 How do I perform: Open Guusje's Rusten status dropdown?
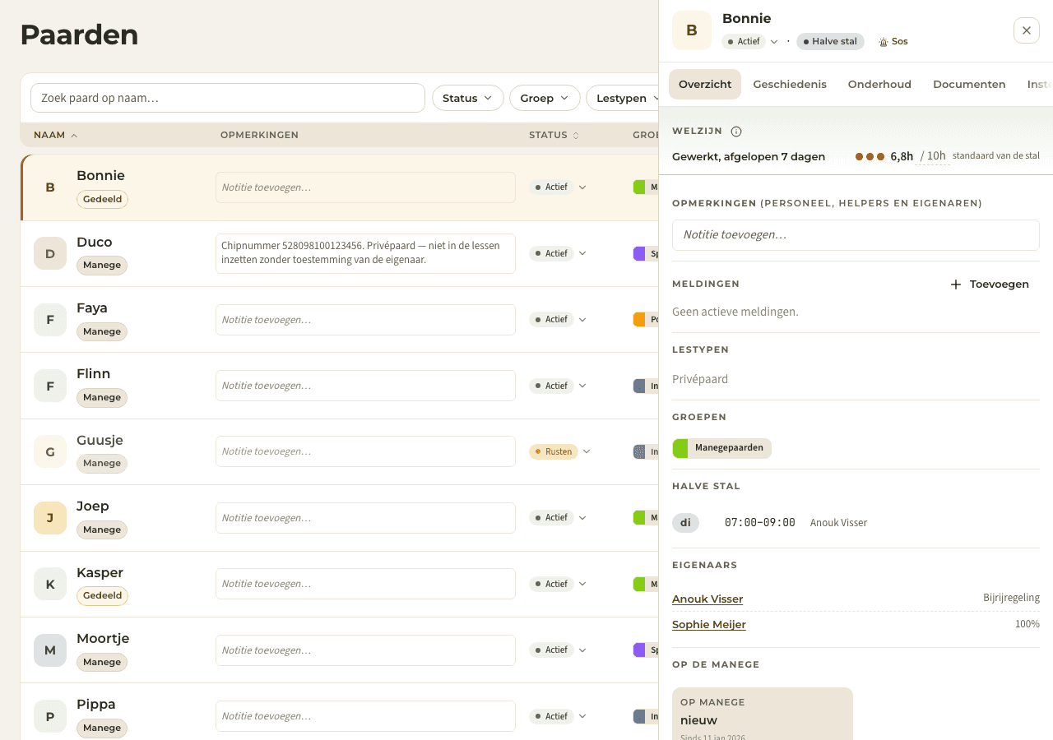pyautogui.click(x=560, y=451)
